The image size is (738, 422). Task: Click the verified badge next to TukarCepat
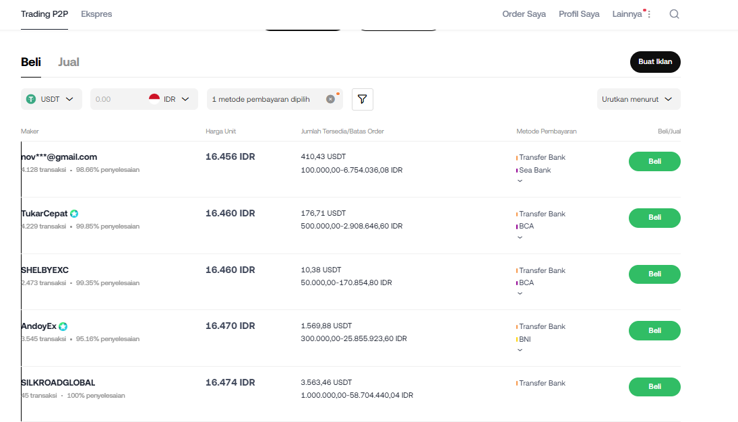(x=74, y=213)
